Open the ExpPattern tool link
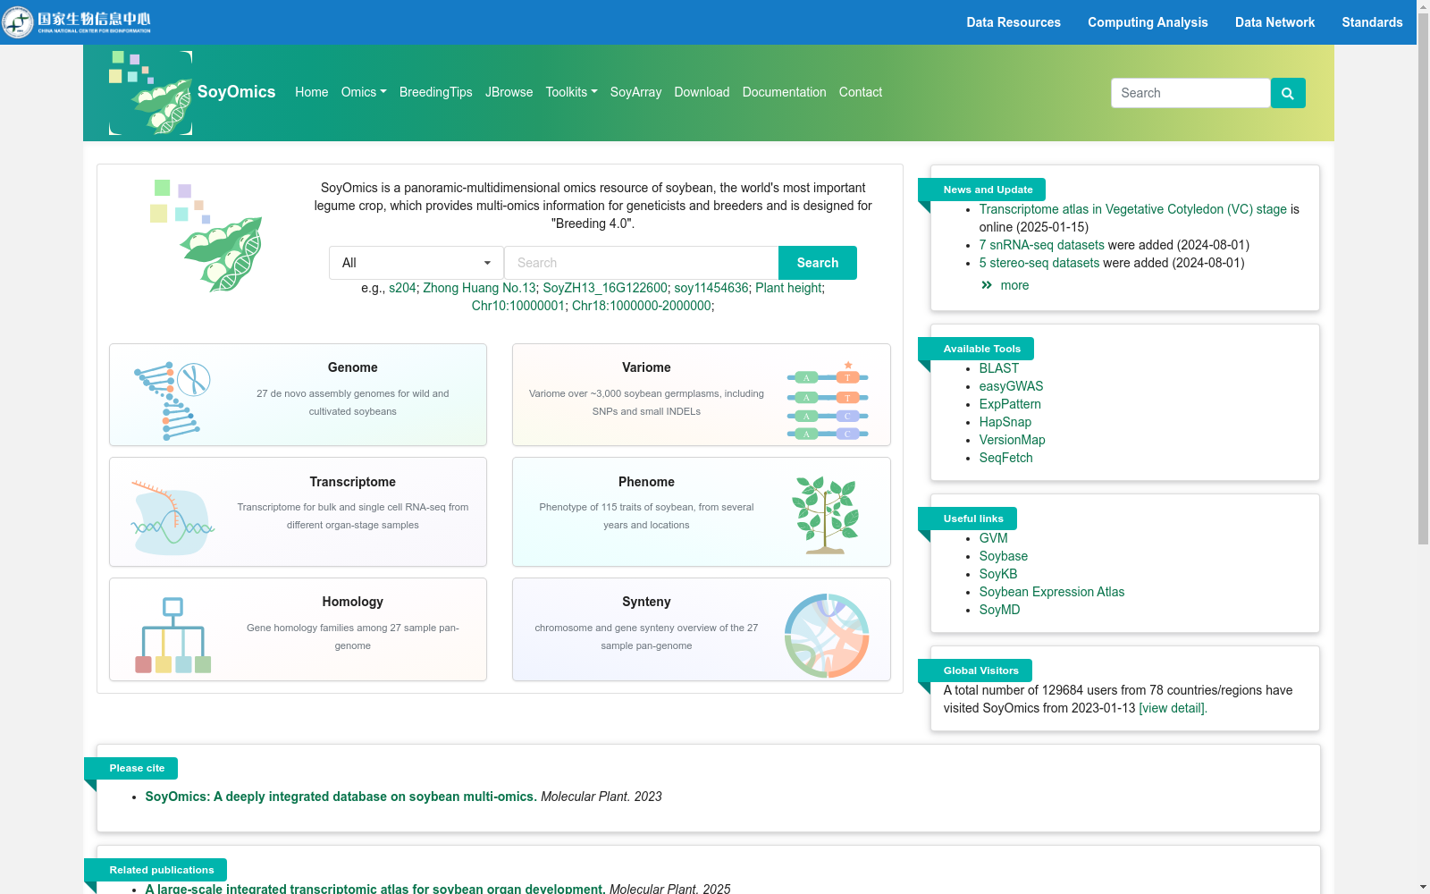Screen dimensions: 1430x894 [x=1010, y=404]
